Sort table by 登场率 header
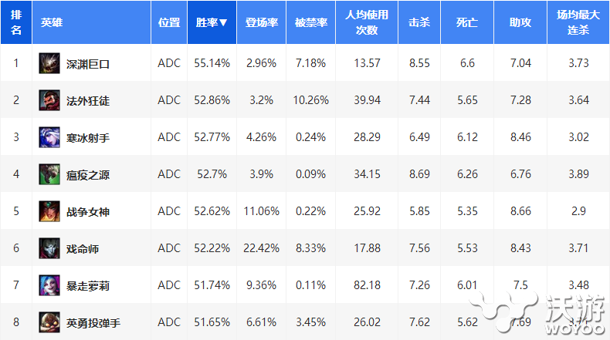This screenshot has width=610, height=340. (x=261, y=23)
